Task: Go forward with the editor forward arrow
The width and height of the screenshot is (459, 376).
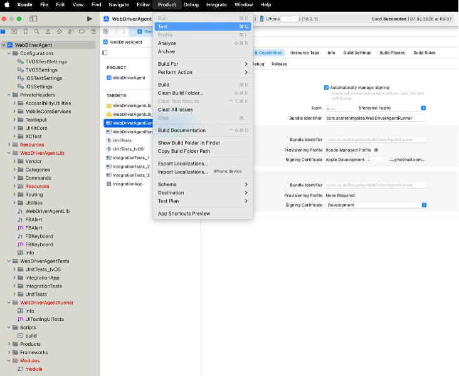Action: (124, 31)
